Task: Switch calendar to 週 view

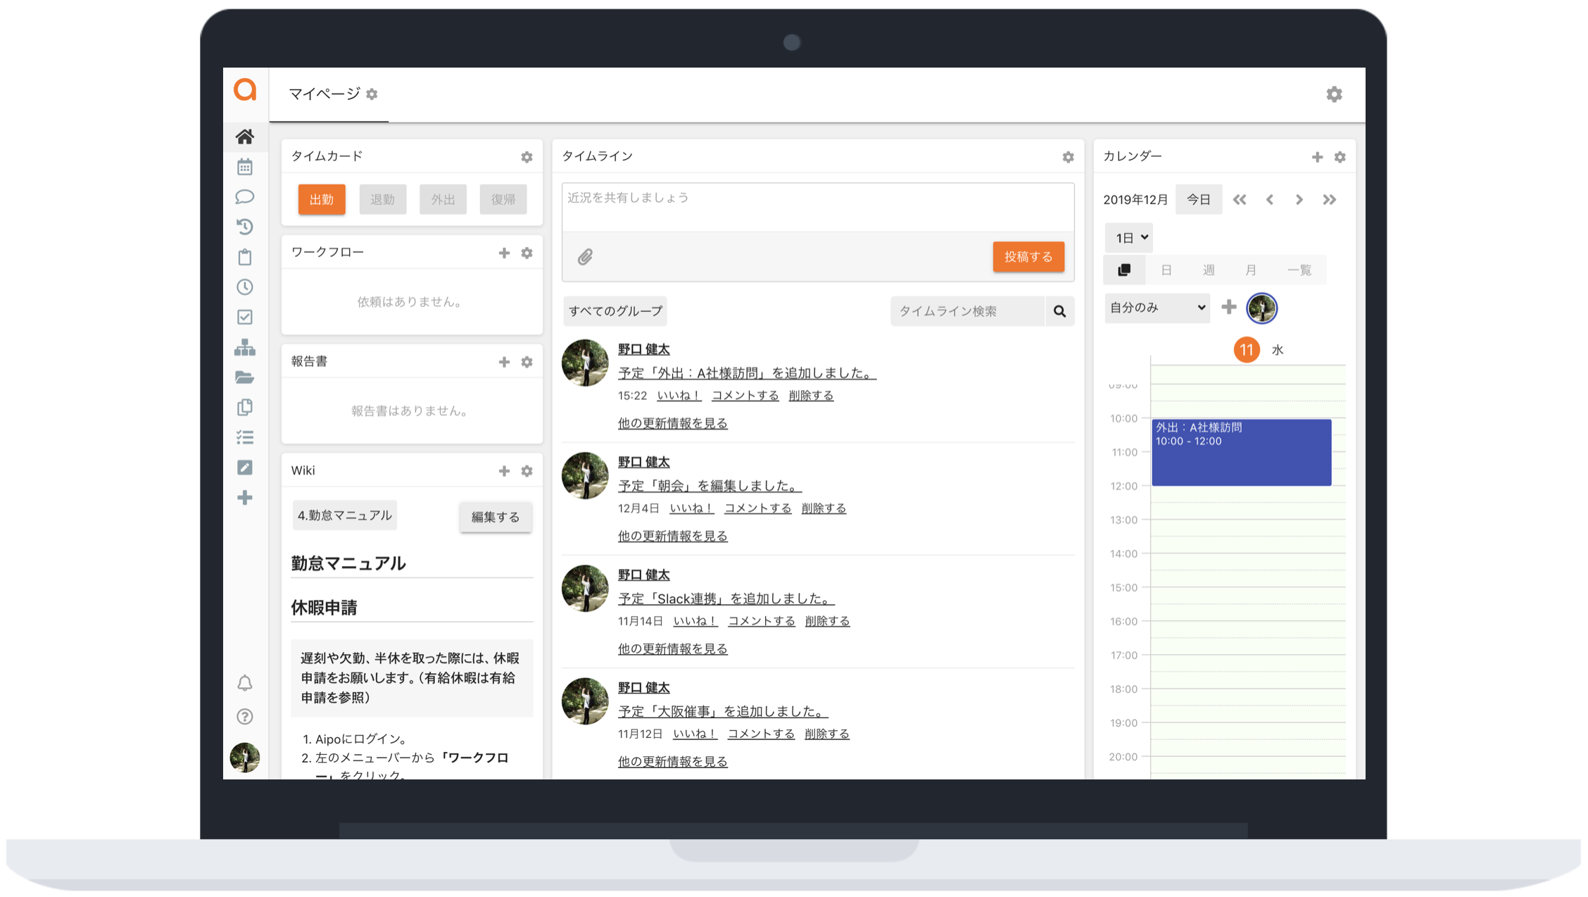Action: pyautogui.click(x=1209, y=270)
